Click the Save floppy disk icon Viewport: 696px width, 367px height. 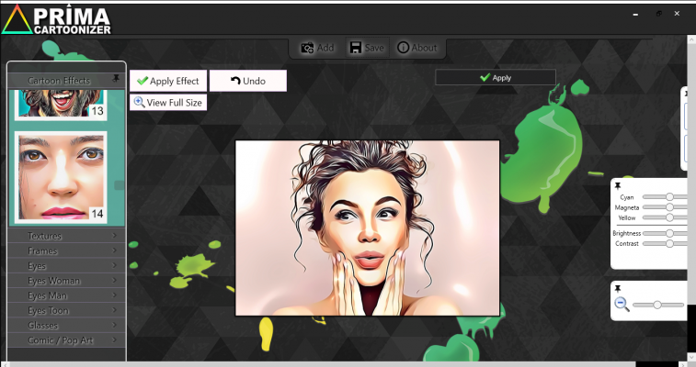coord(356,48)
